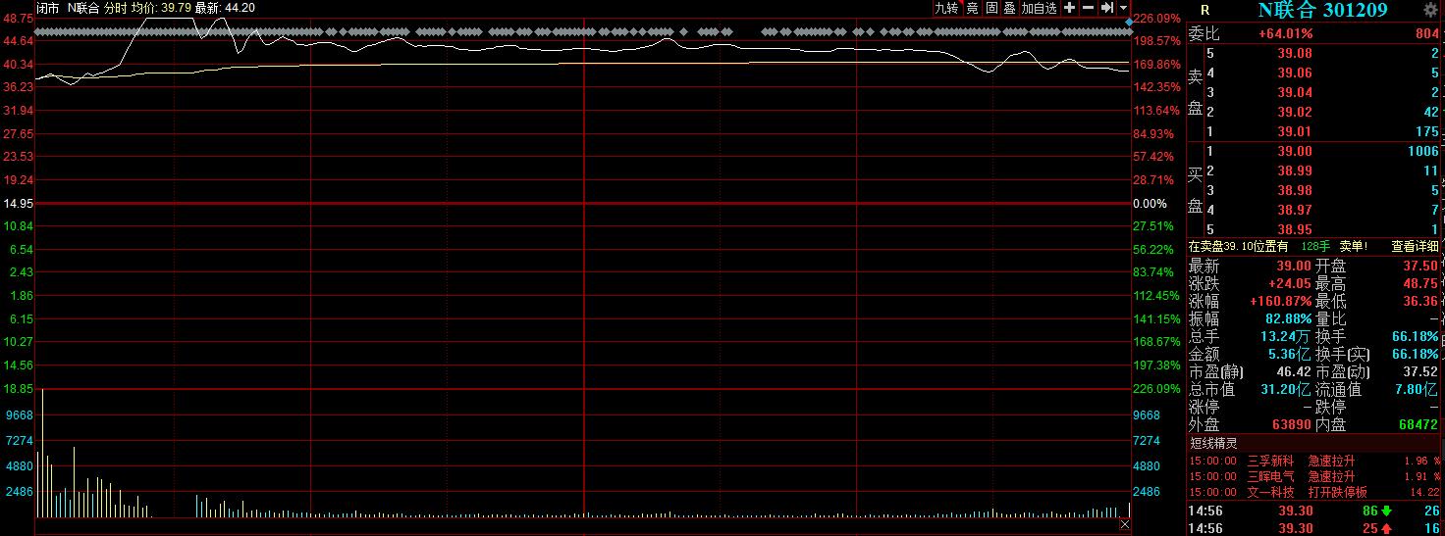Click buy level 3 price 38.98

point(1294,190)
